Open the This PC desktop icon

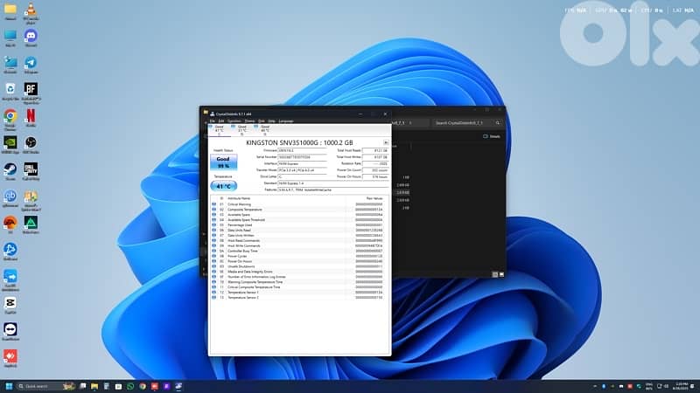[10, 37]
